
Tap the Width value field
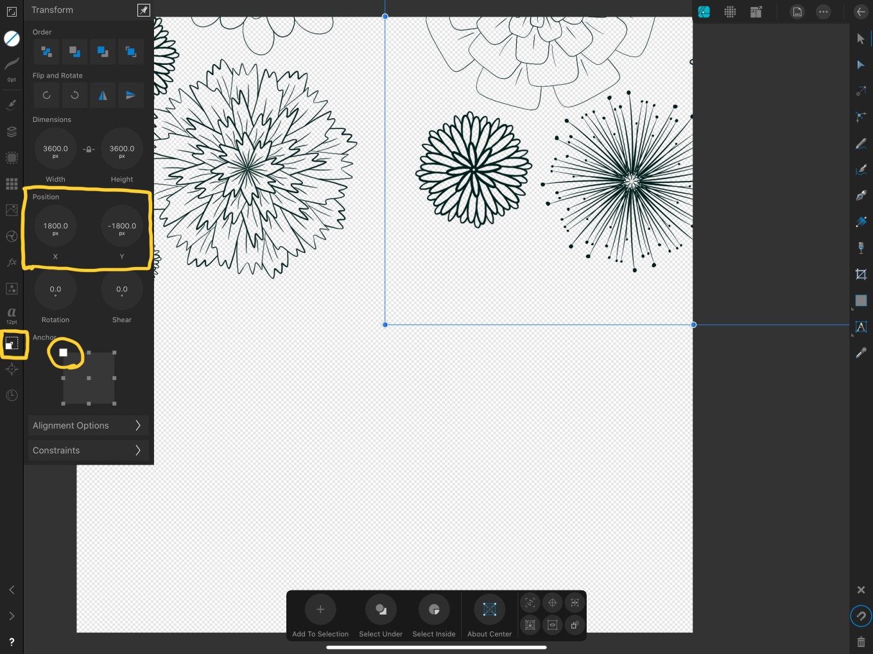55,150
